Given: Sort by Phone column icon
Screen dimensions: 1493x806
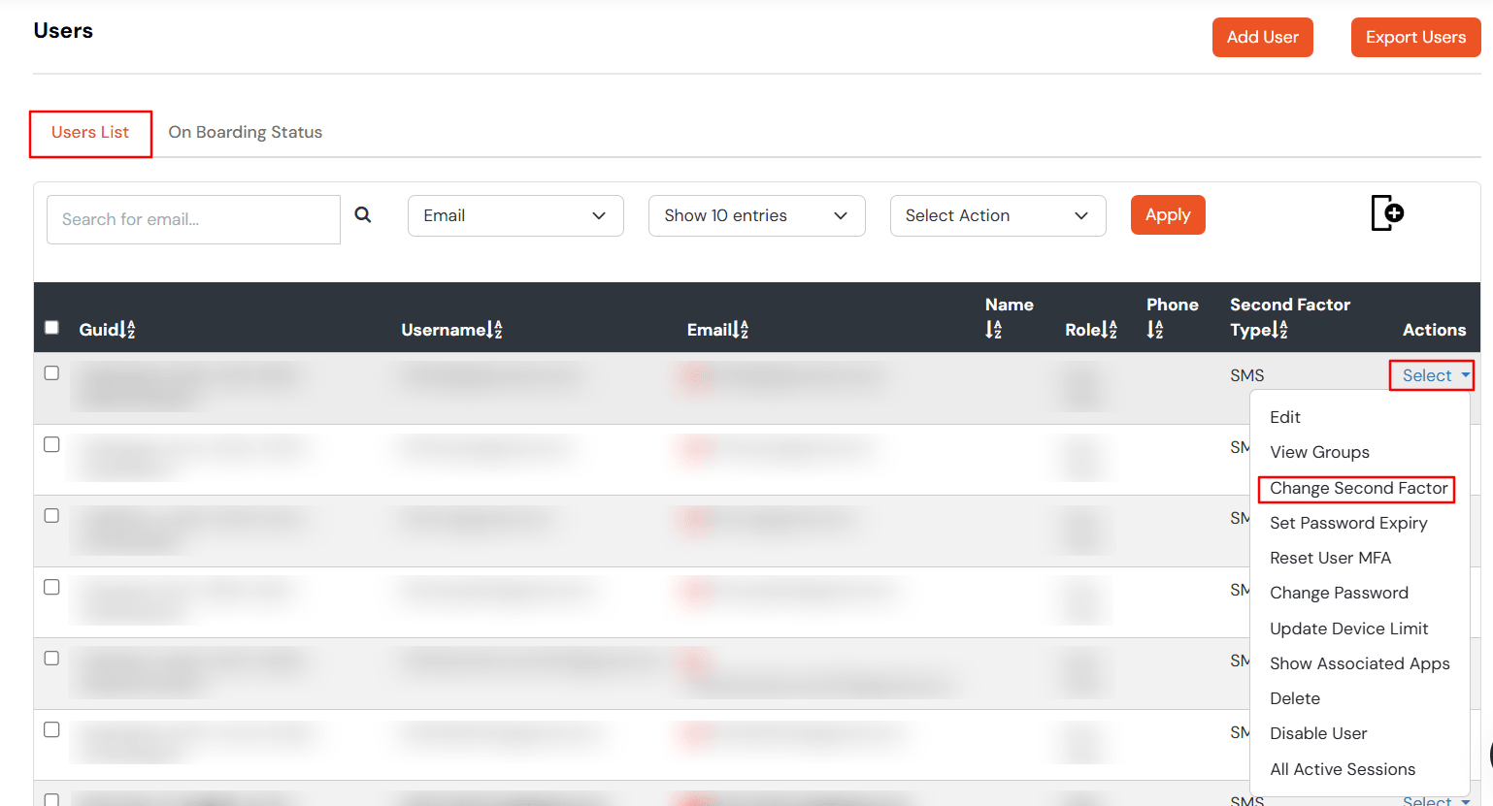Looking at the screenshot, I should pyautogui.click(x=1154, y=330).
